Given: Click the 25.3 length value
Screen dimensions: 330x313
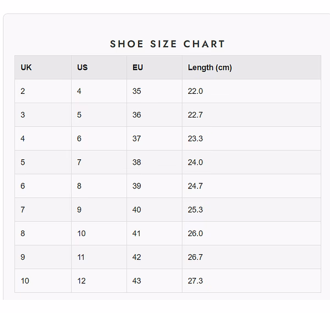Looking at the screenshot, I should click(x=195, y=210).
